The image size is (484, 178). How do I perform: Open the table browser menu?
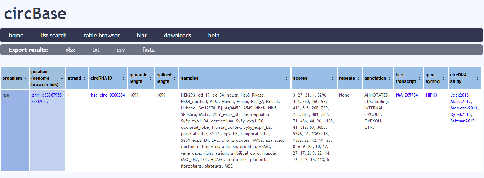(102, 36)
